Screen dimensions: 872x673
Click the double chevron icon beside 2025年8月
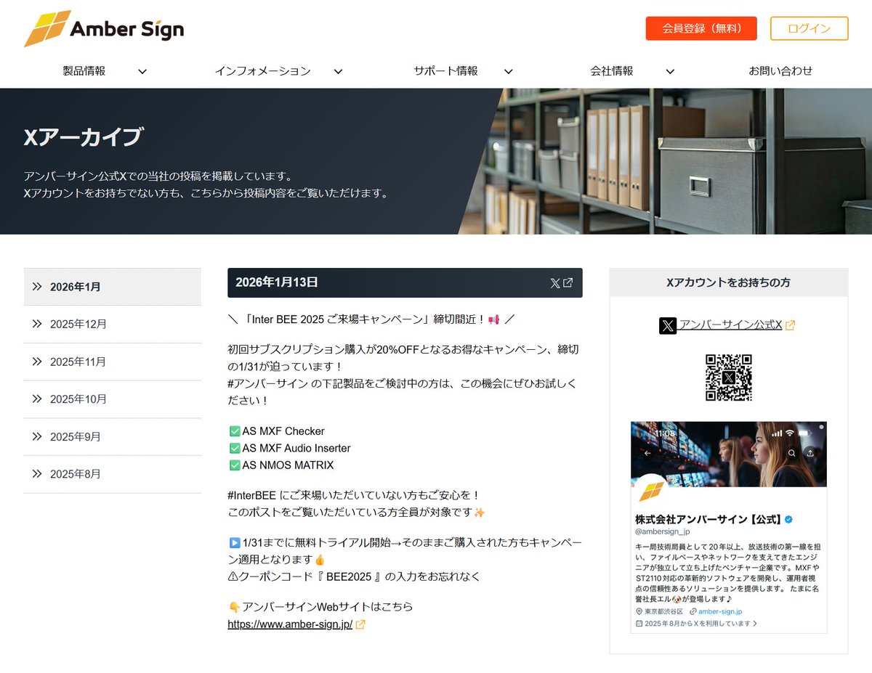pos(37,474)
